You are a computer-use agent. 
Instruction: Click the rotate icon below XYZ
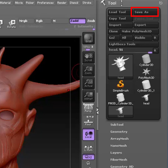coord(88,163)
